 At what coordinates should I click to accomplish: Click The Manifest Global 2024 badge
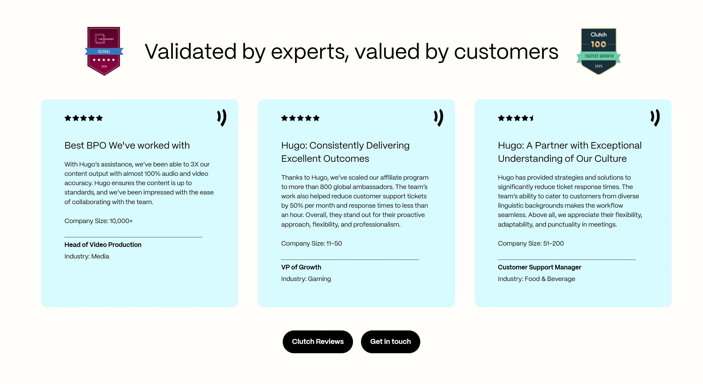coord(104,51)
